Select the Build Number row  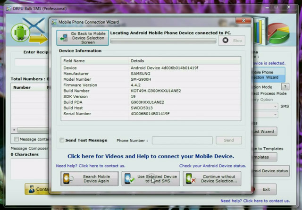tap(151, 91)
